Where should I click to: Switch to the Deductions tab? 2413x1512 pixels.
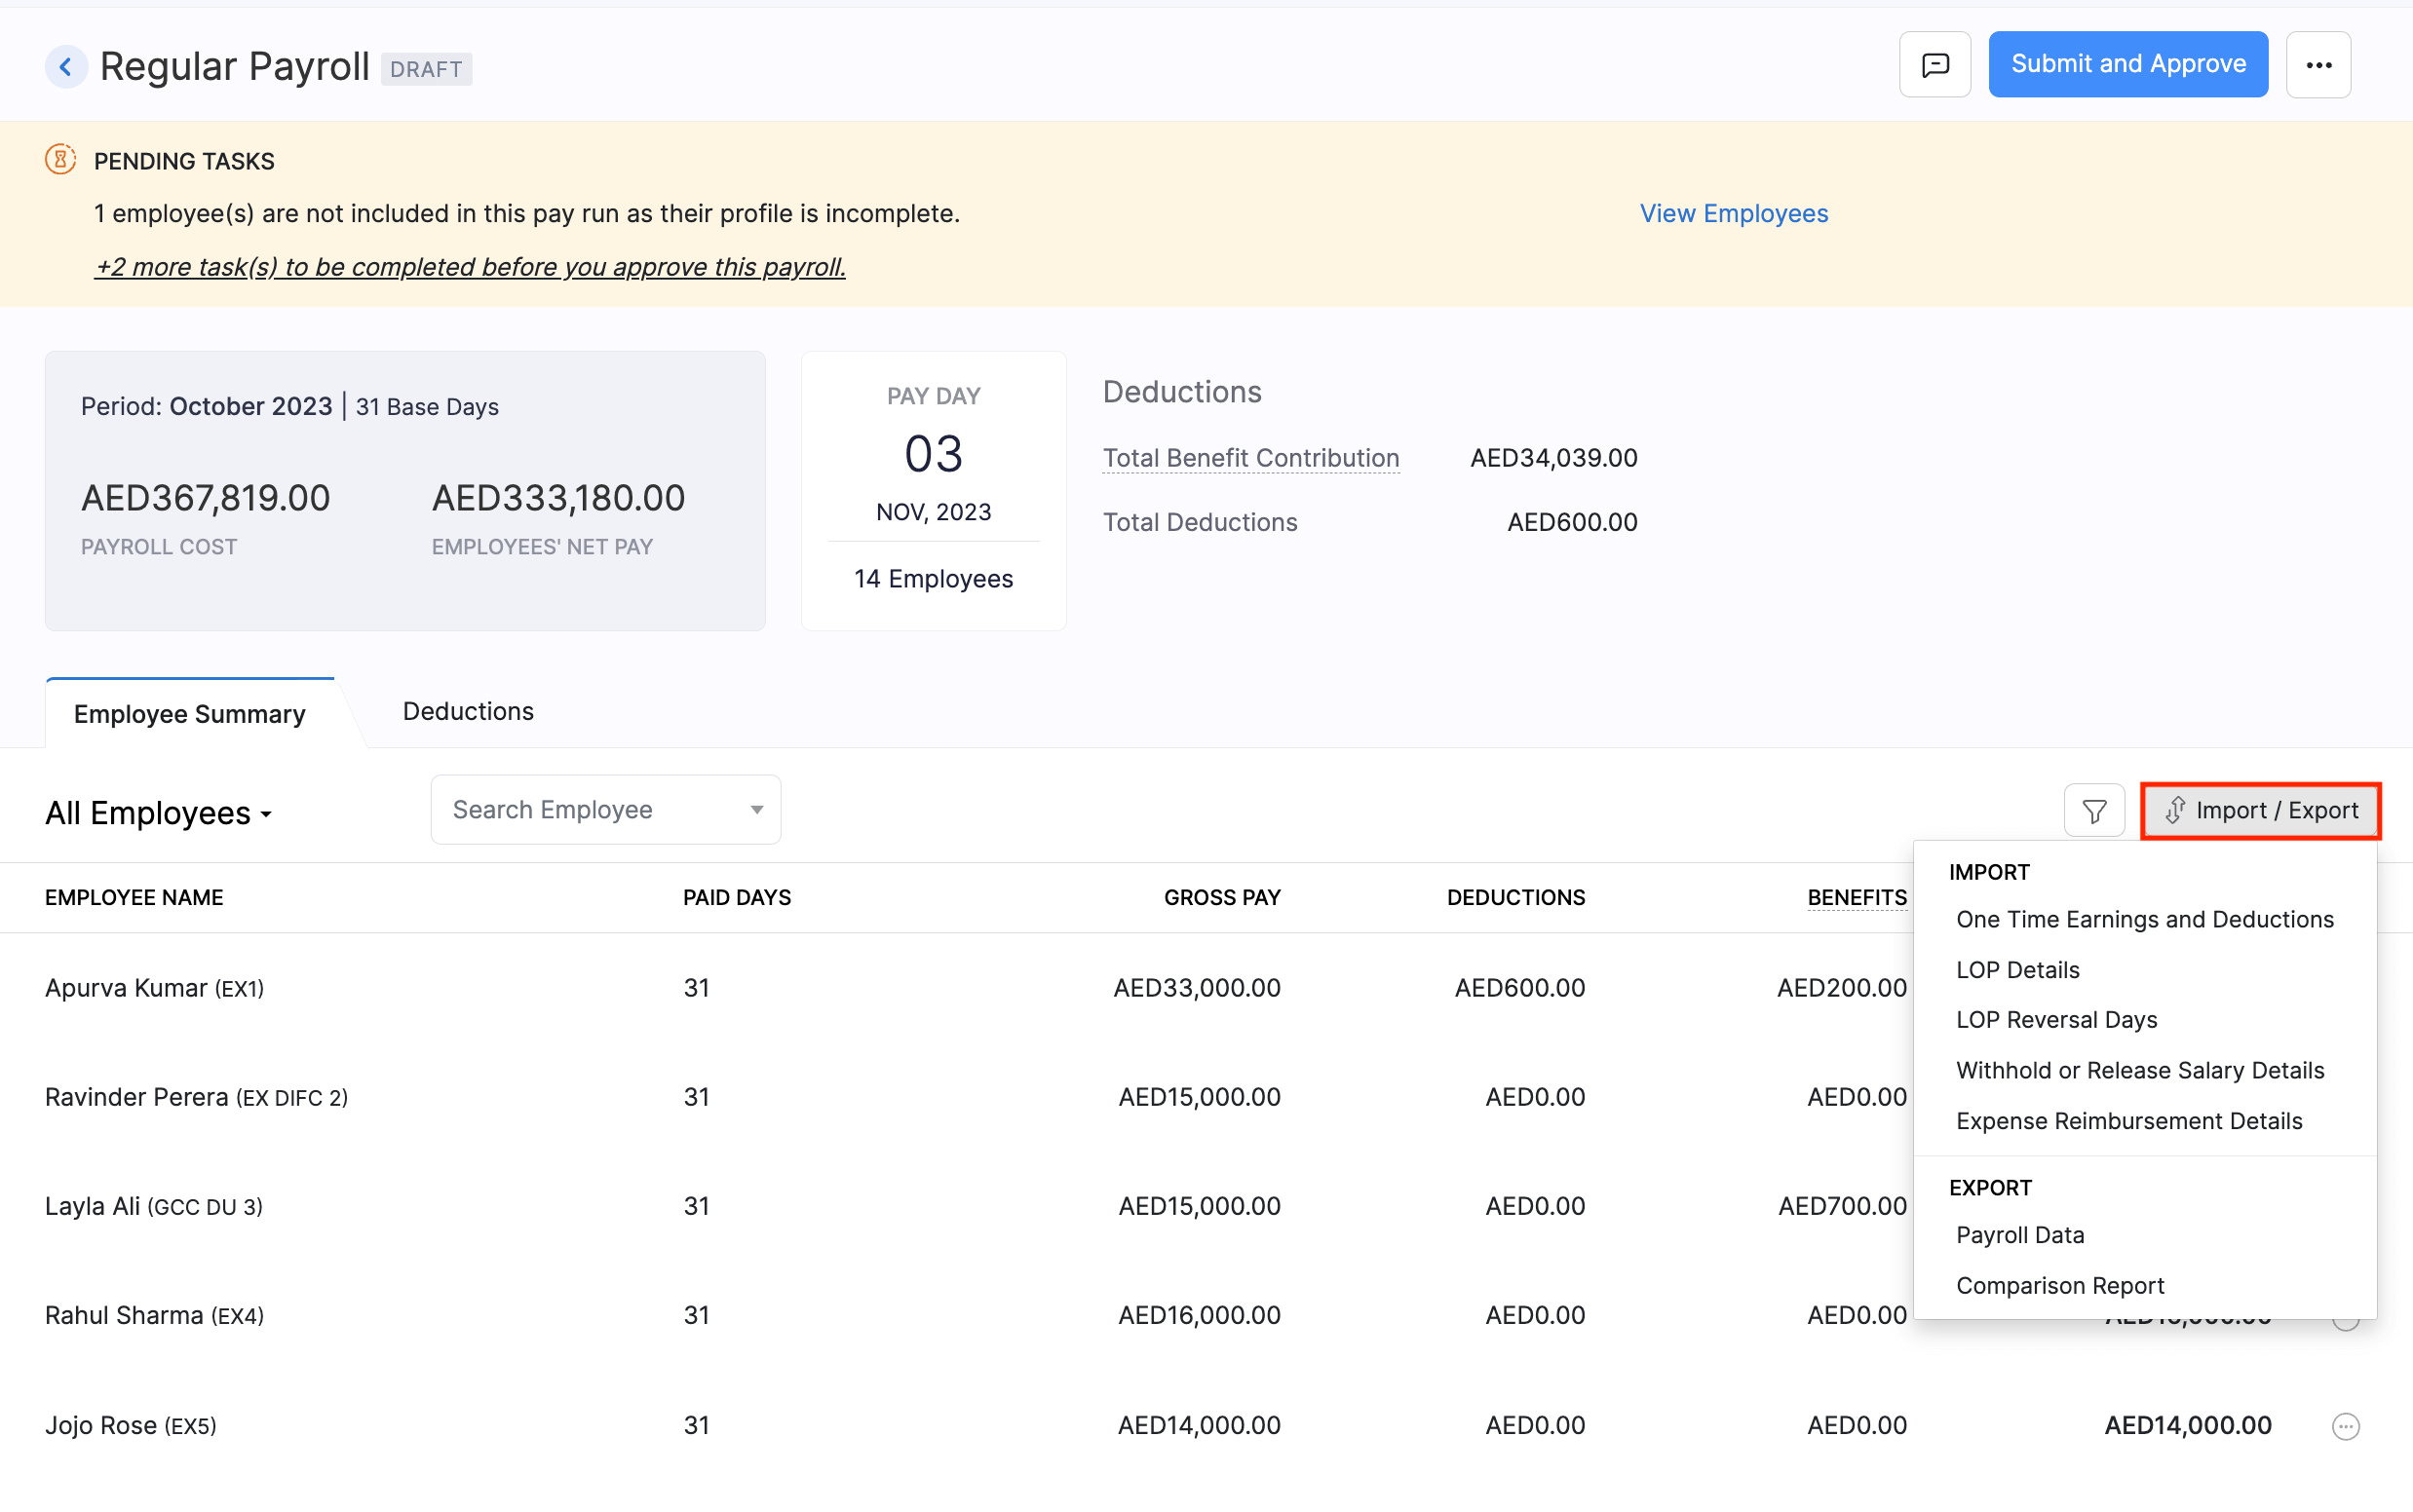(468, 711)
